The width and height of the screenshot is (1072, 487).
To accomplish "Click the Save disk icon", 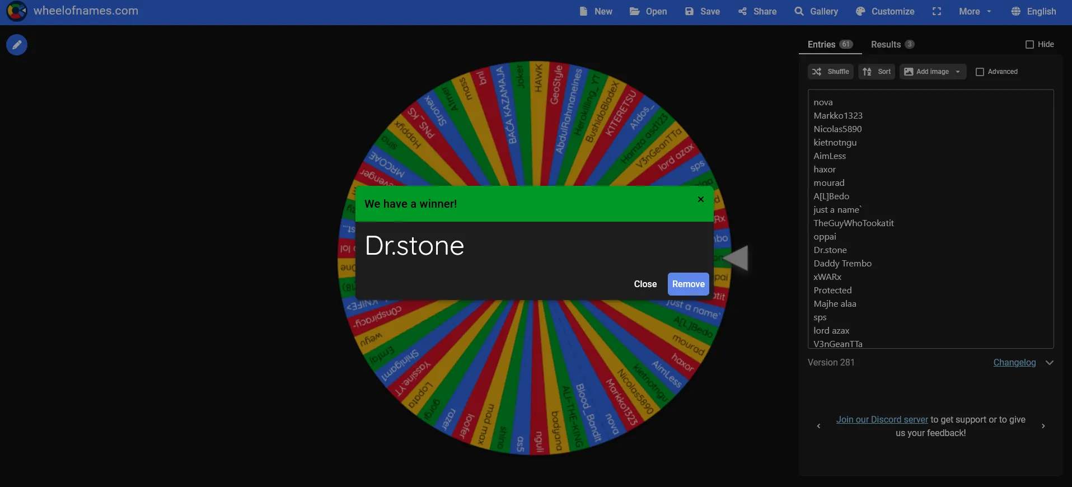I will click(x=689, y=11).
